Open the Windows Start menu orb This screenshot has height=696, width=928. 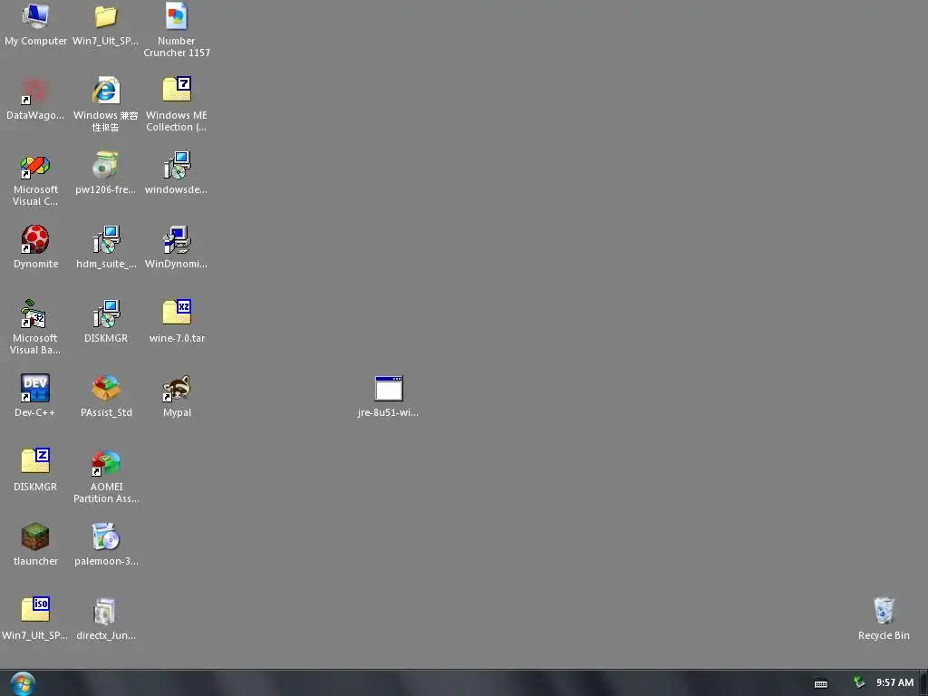pyautogui.click(x=23, y=683)
